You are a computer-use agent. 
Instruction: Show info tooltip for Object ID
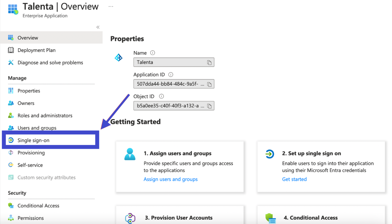[161, 96]
